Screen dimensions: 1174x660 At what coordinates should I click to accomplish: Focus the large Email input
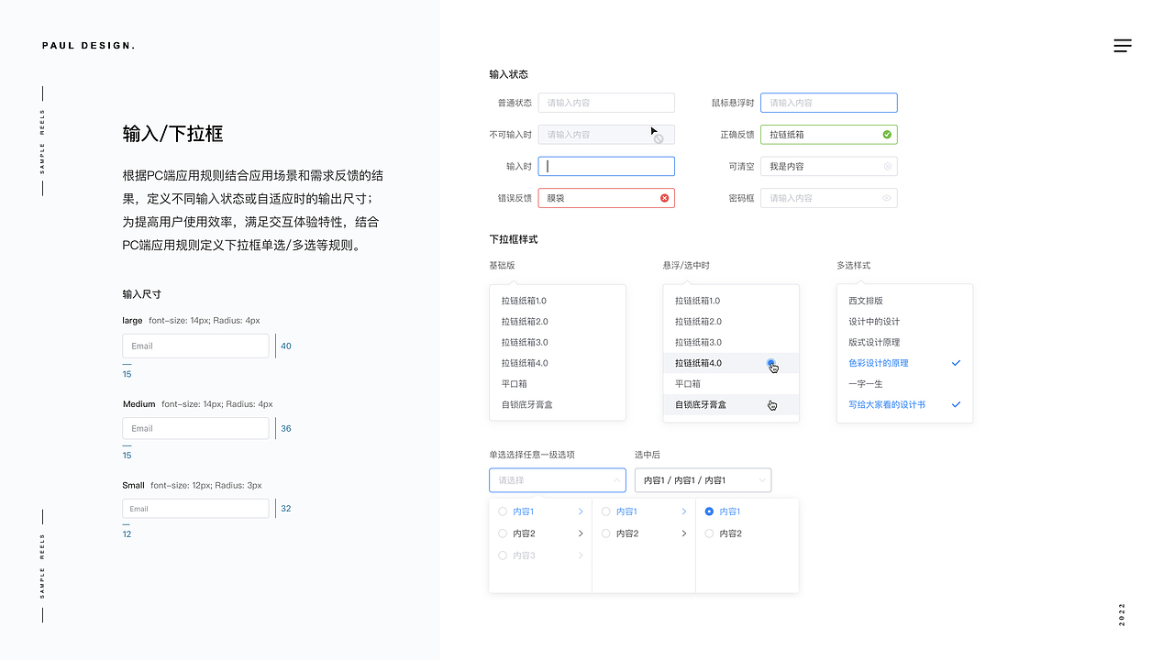tap(195, 346)
